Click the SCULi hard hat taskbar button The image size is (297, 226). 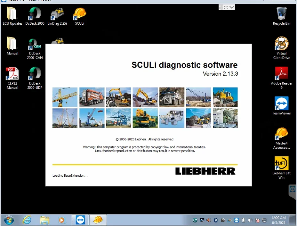click(98, 220)
